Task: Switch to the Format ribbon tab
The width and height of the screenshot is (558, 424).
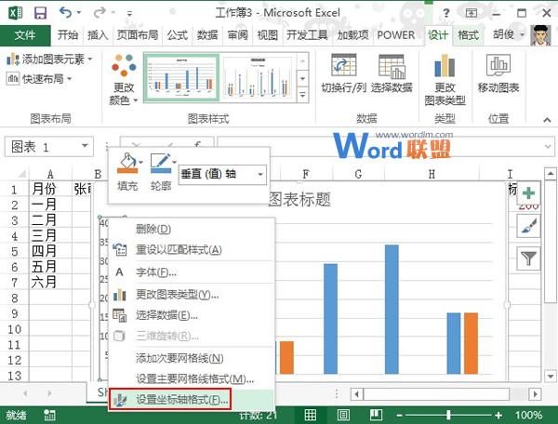Action: tap(469, 35)
